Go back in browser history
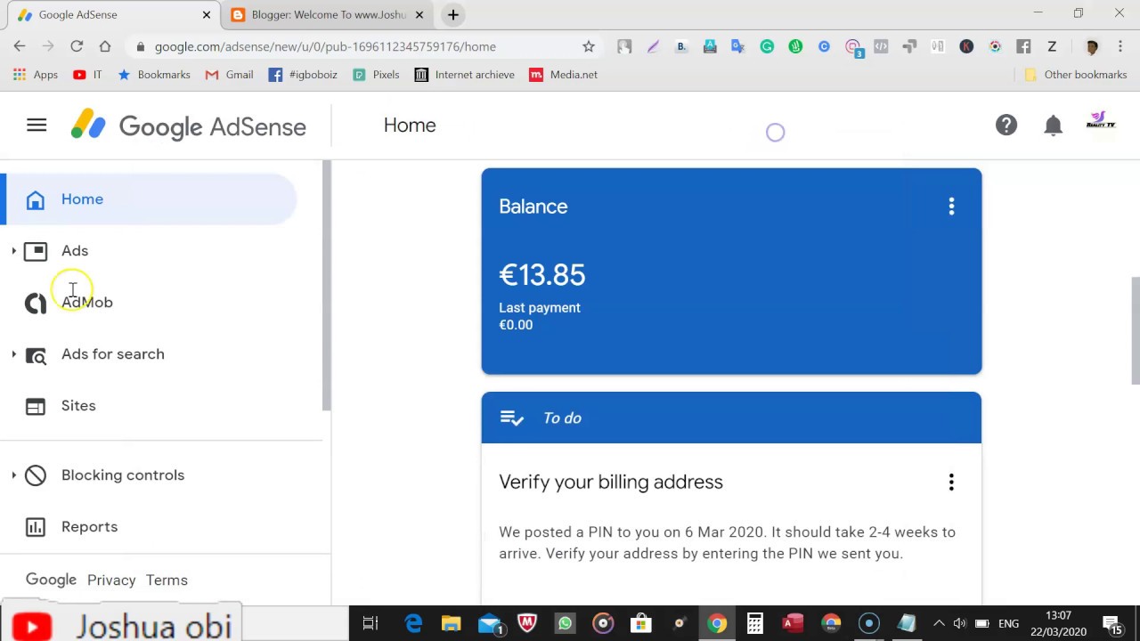The width and height of the screenshot is (1140, 641). pos(20,46)
